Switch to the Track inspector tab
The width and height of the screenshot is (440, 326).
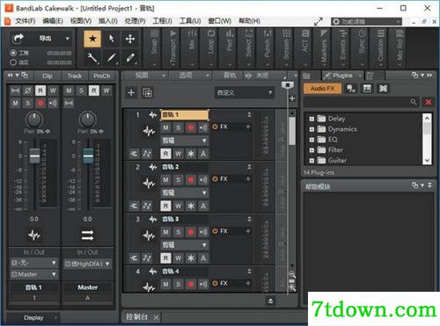pyautogui.click(x=75, y=76)
